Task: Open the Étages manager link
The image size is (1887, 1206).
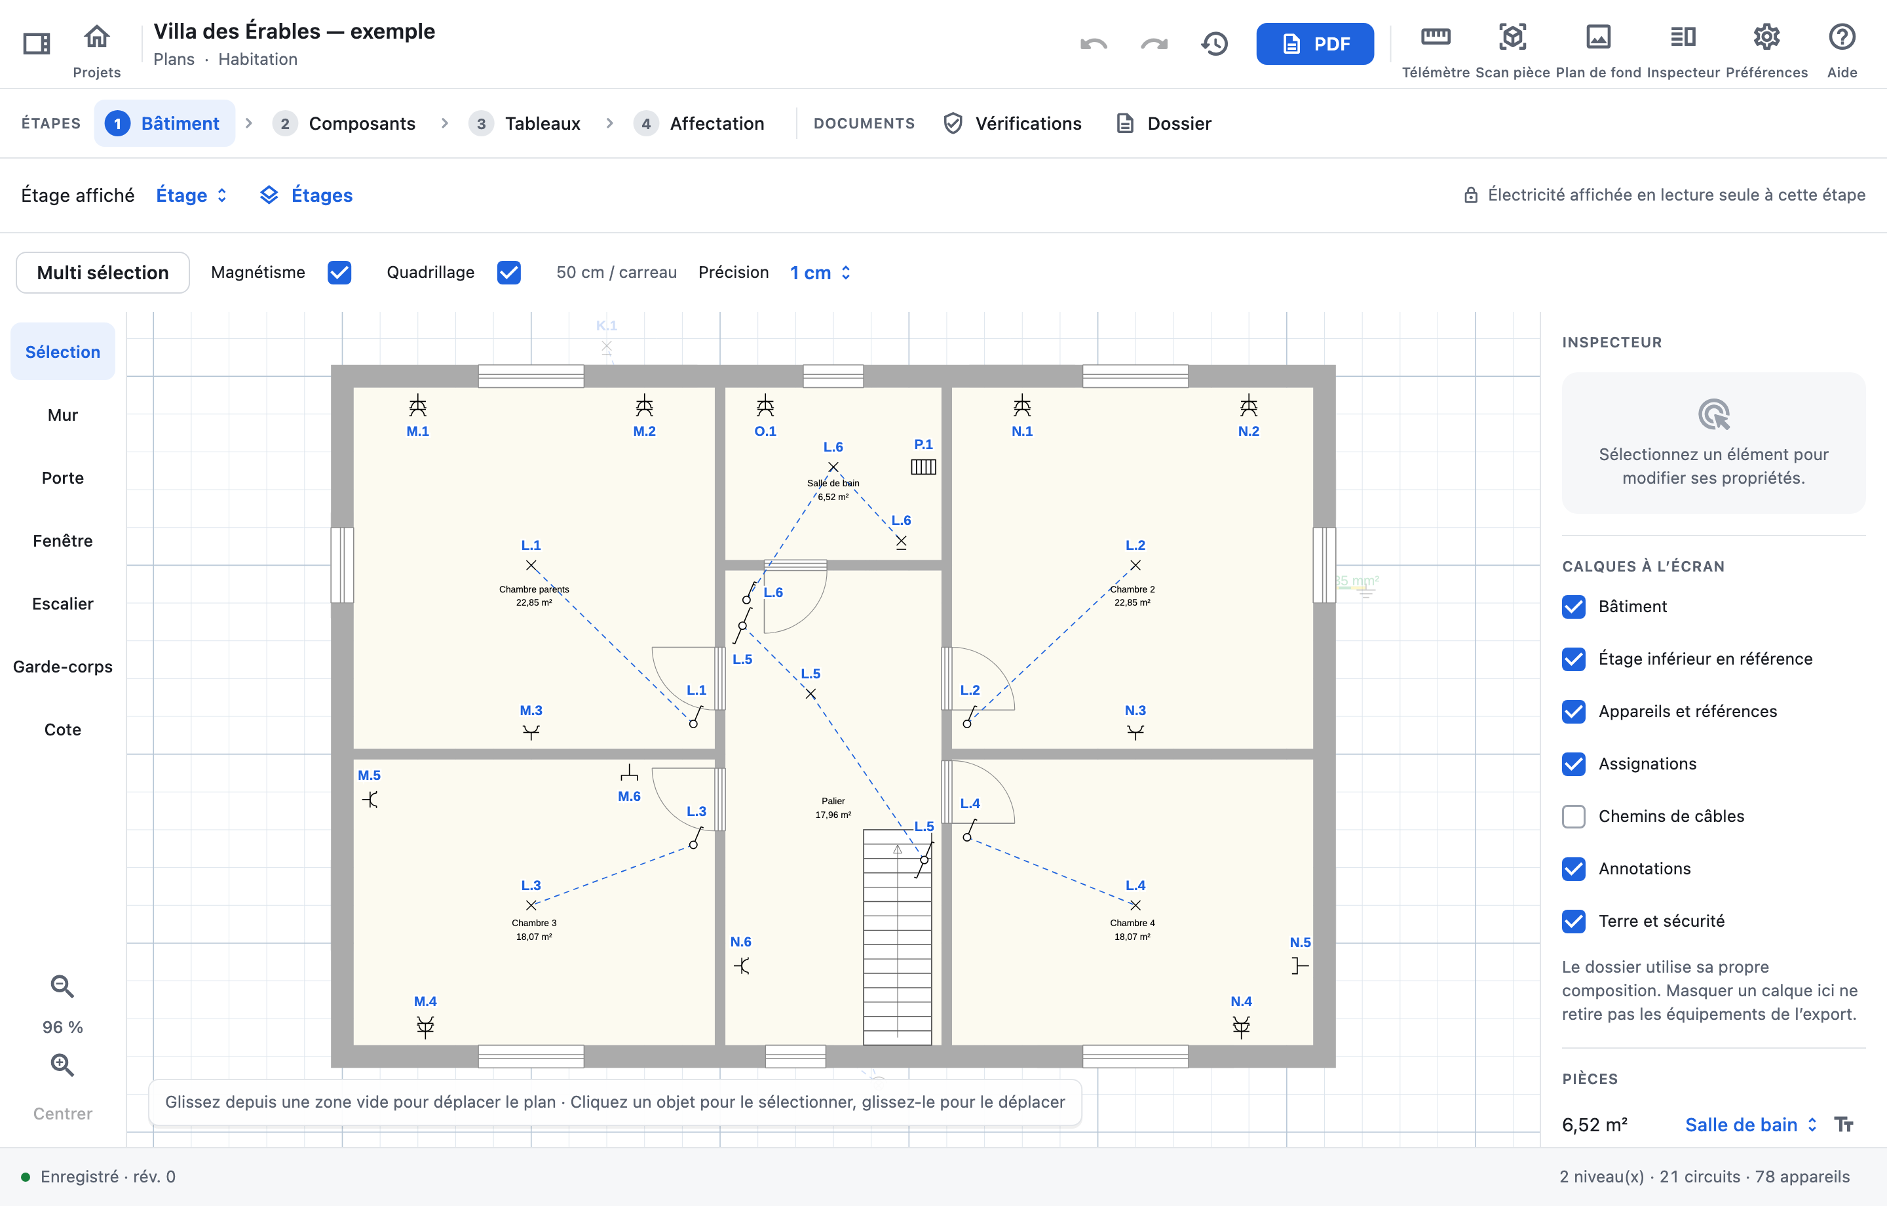Action: [307, 195]
